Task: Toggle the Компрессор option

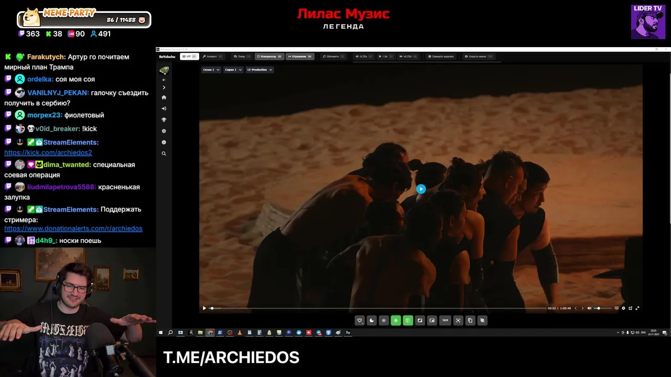Action: (269, 56)
